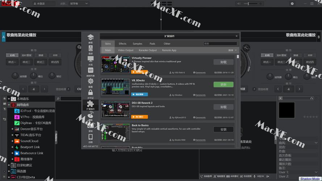
Task: Uninstall the Virtually Pioneer skin
Action: point(223,62)
